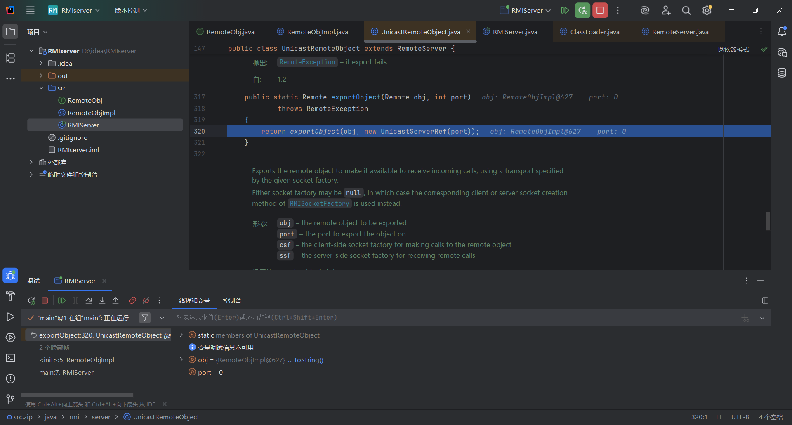
Task: Click the Step Over debug icon
Action: click(89, 300)
